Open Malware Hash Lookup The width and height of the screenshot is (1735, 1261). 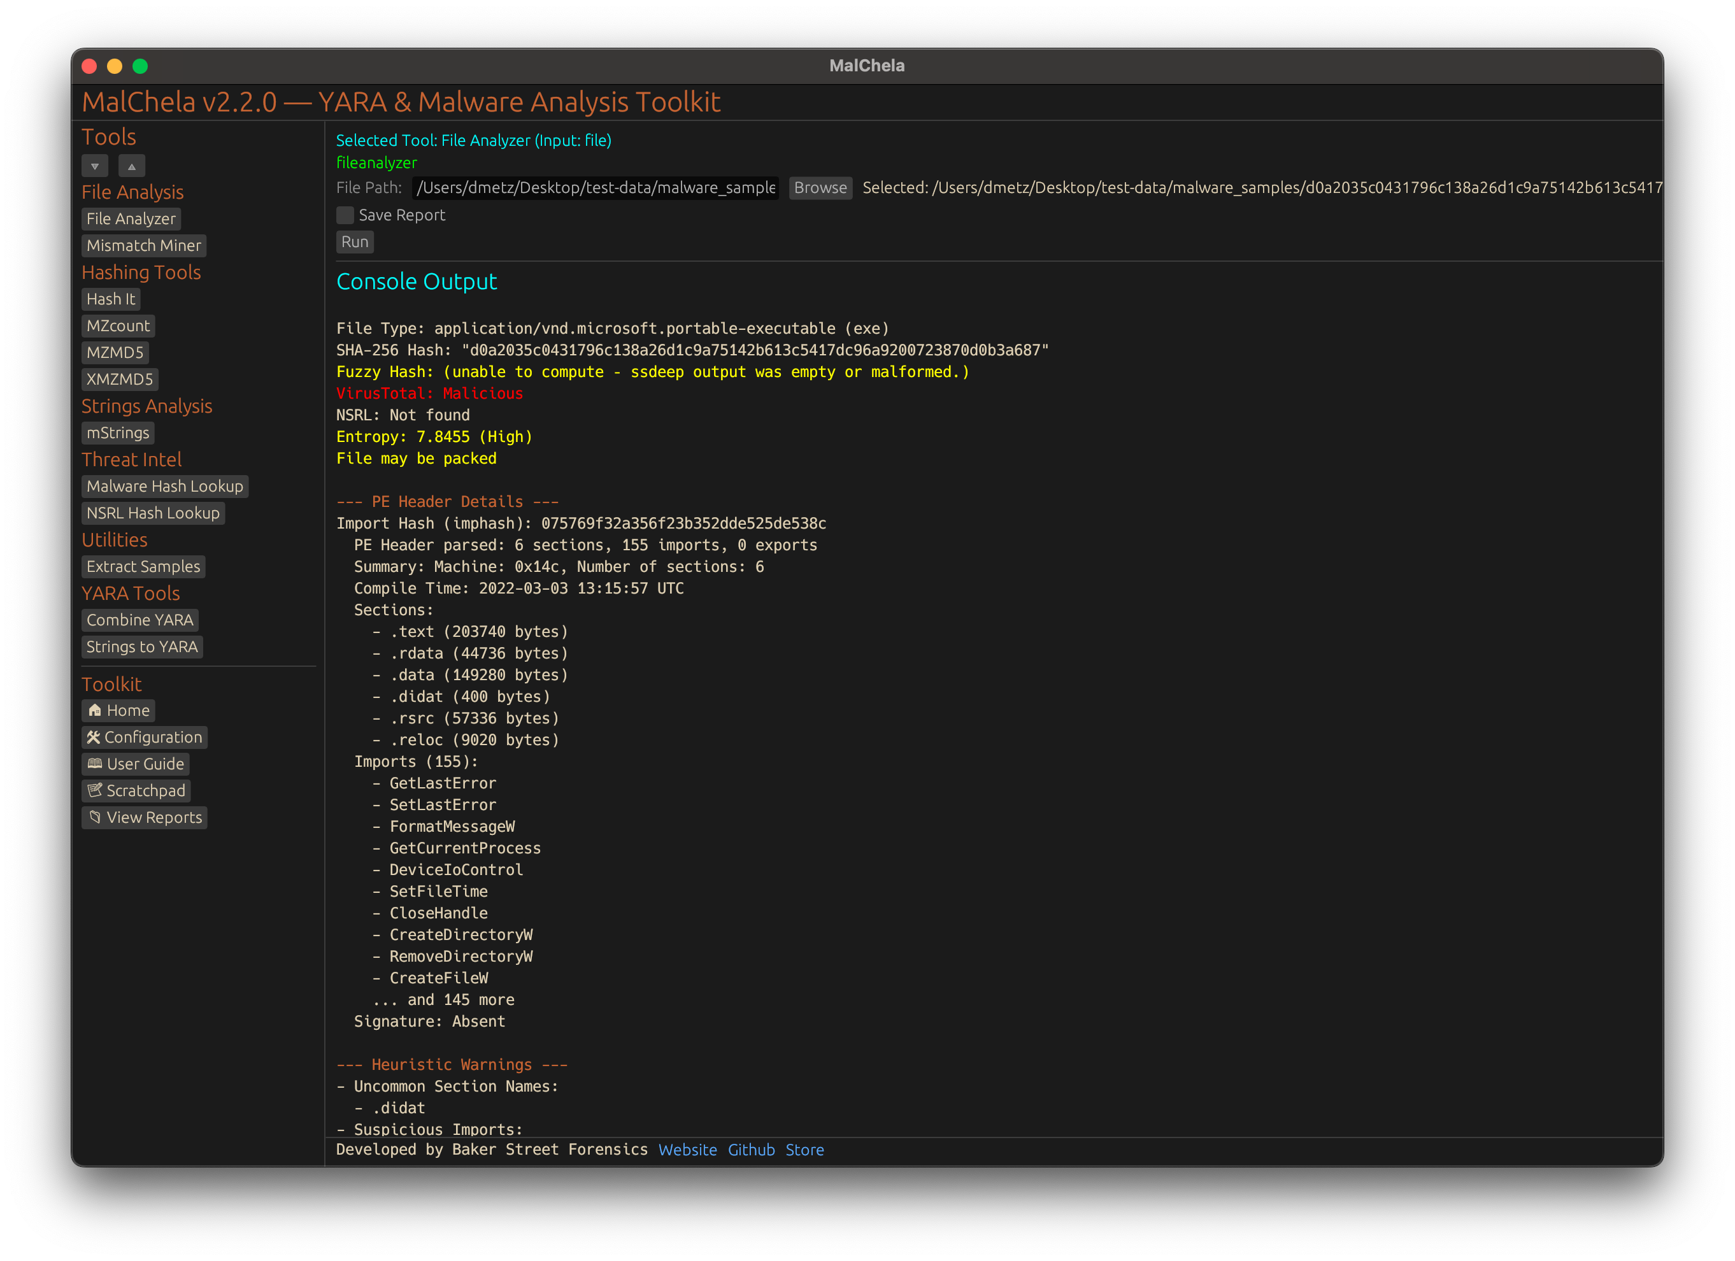[165, 487]
